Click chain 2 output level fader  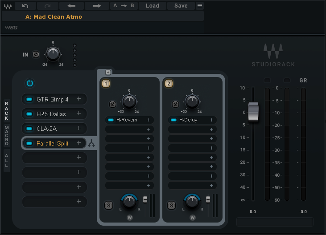208,199
